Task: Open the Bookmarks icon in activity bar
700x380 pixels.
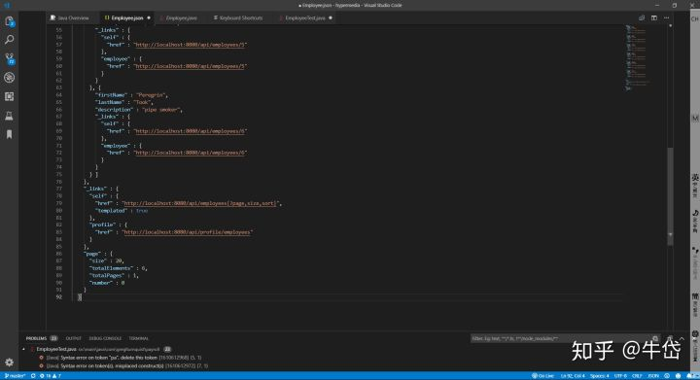Action: (9, 134)
